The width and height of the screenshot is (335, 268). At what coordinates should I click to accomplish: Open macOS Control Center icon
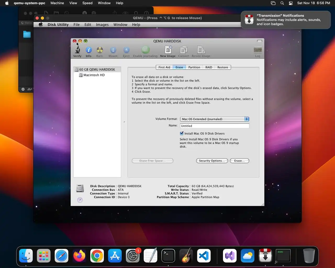point(291,3)
